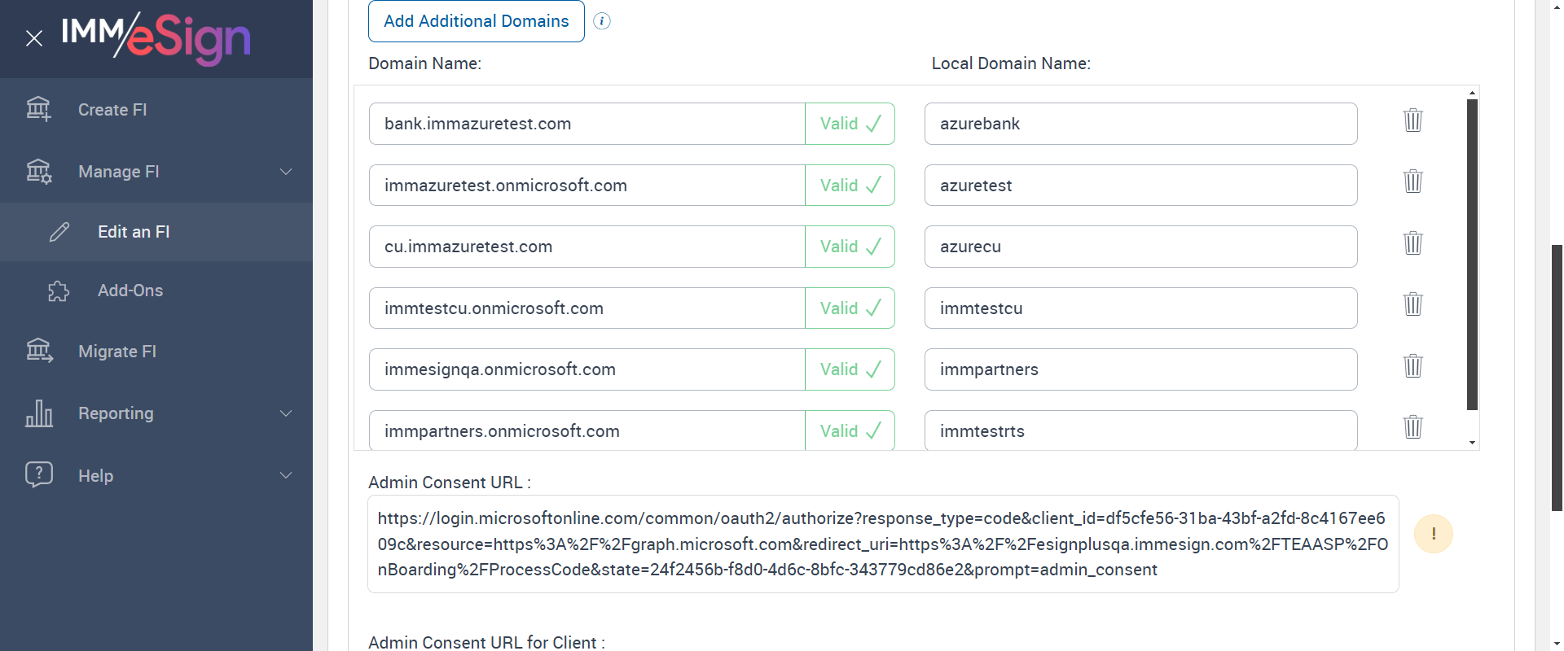
Task: Click domain list scroll up arrow
Action: click(1472, 92)
